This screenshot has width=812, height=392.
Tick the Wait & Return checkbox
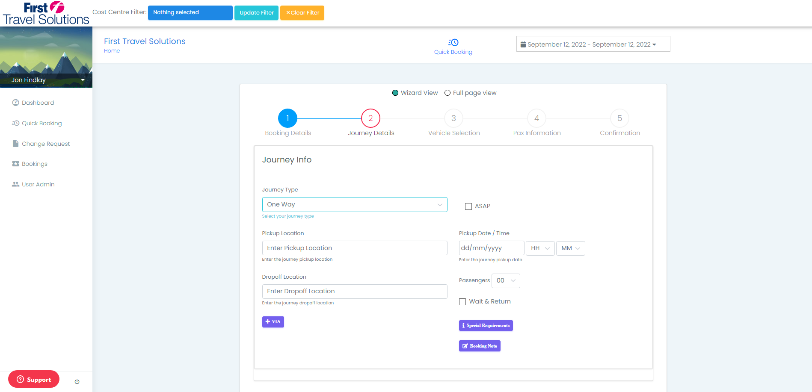462,302
